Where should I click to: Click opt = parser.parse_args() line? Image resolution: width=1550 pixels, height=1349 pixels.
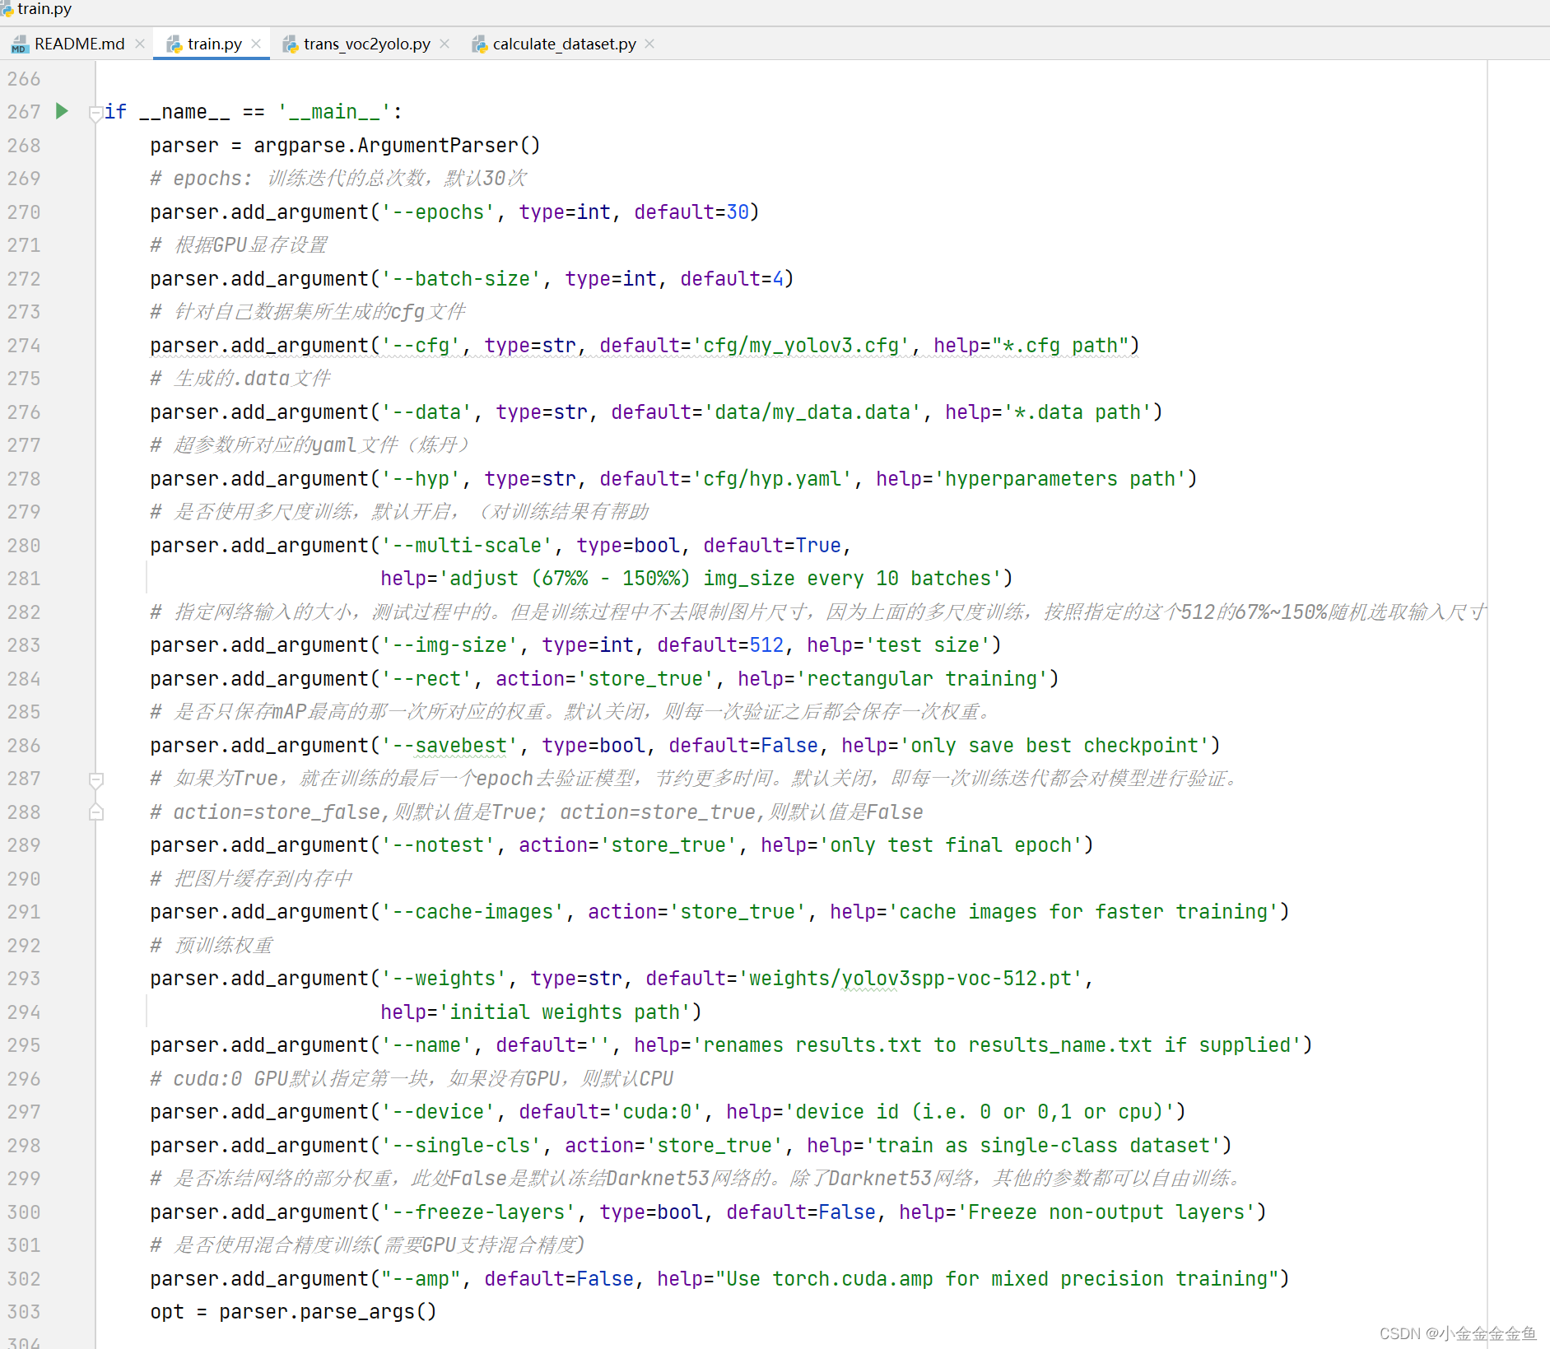[x=293, y=1311]
